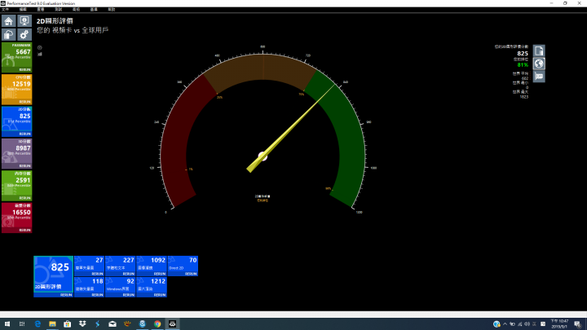Click the 2D圖形評價 page heading

coord(55,21)
